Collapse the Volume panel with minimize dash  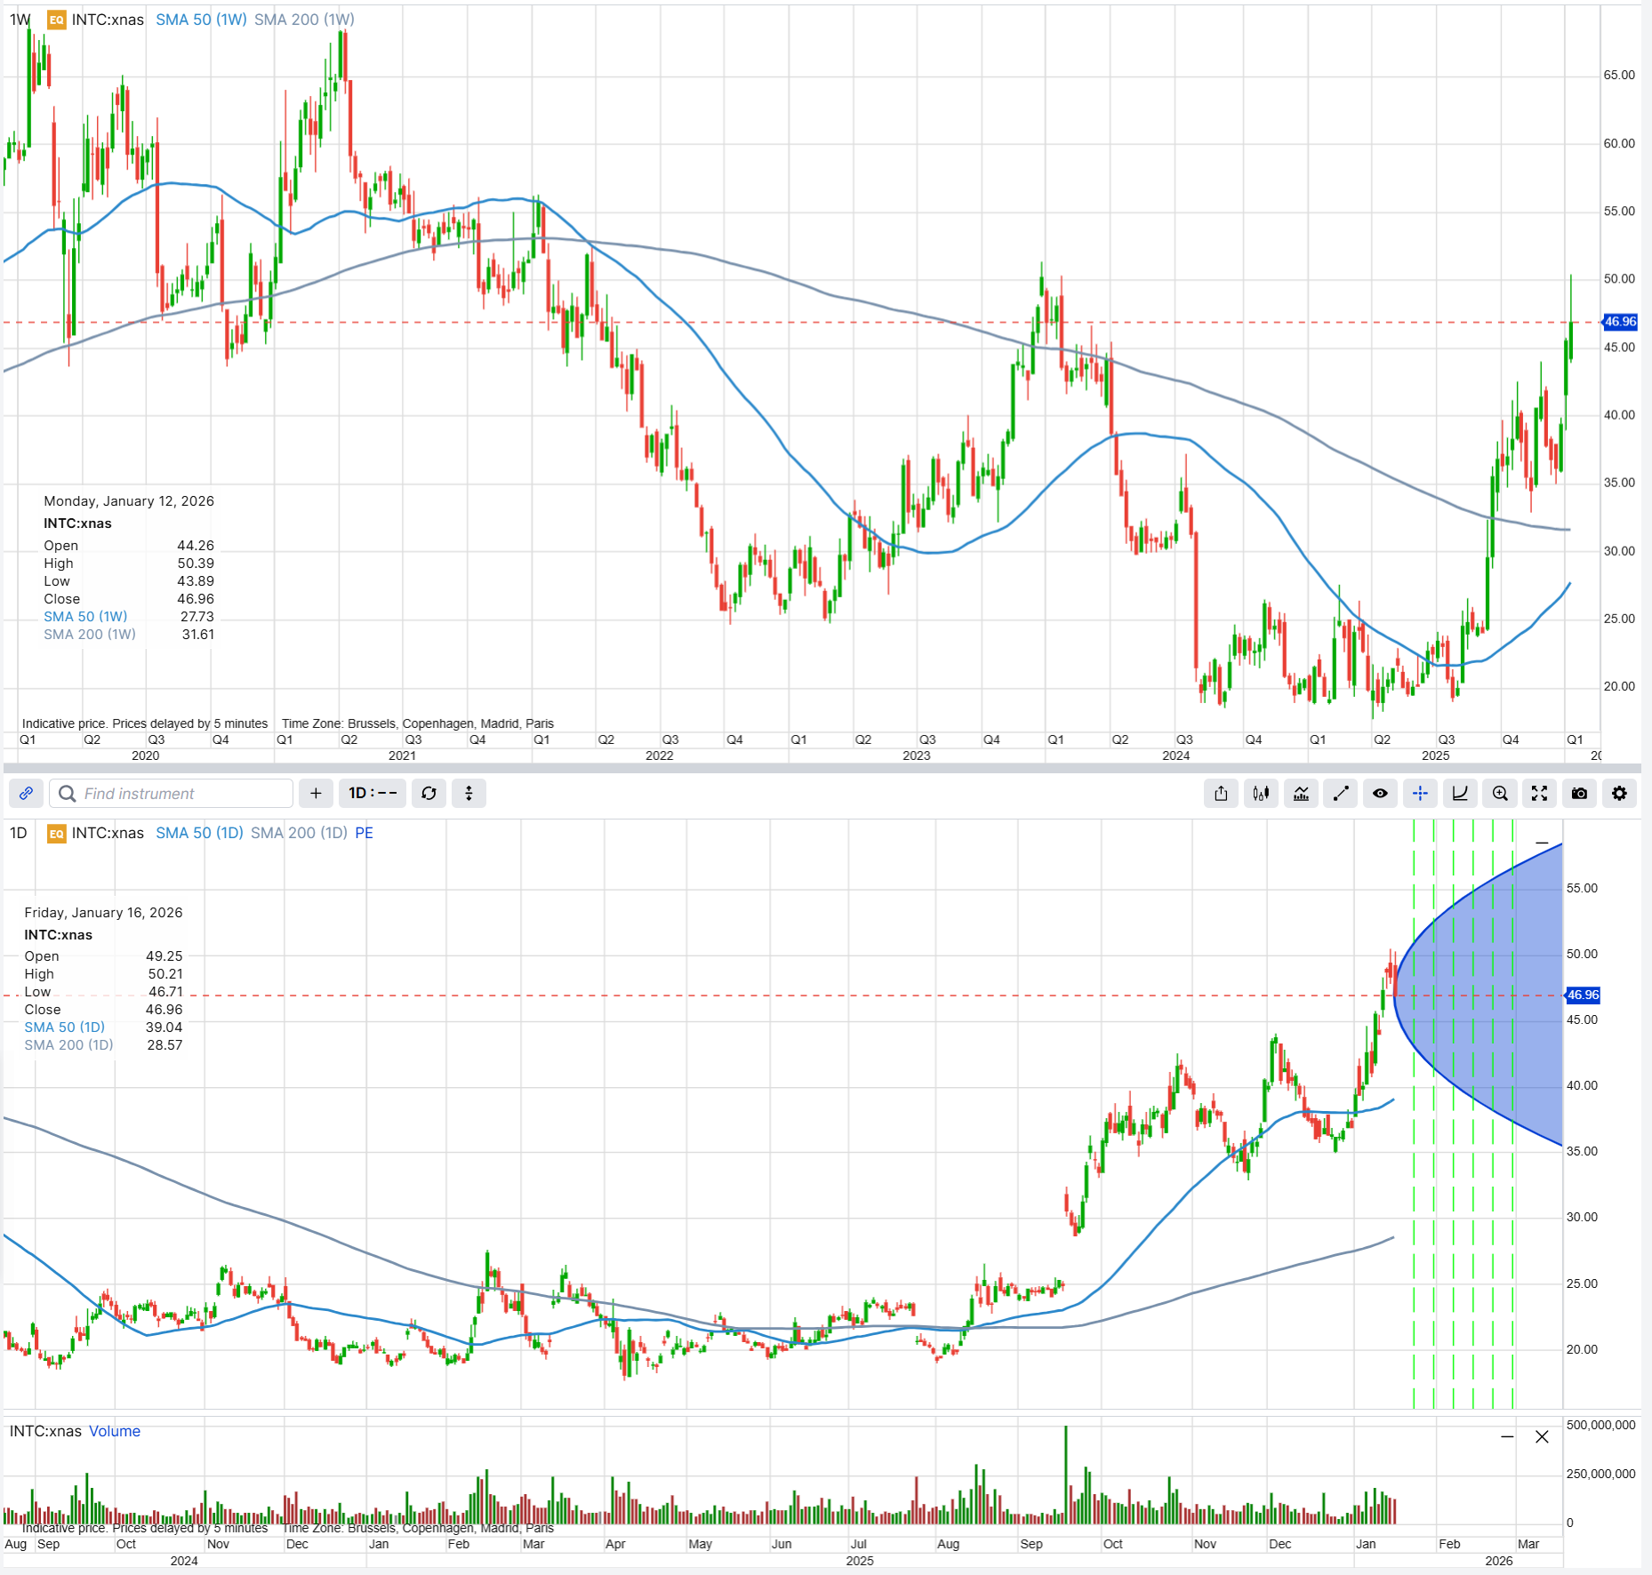1507,1437
